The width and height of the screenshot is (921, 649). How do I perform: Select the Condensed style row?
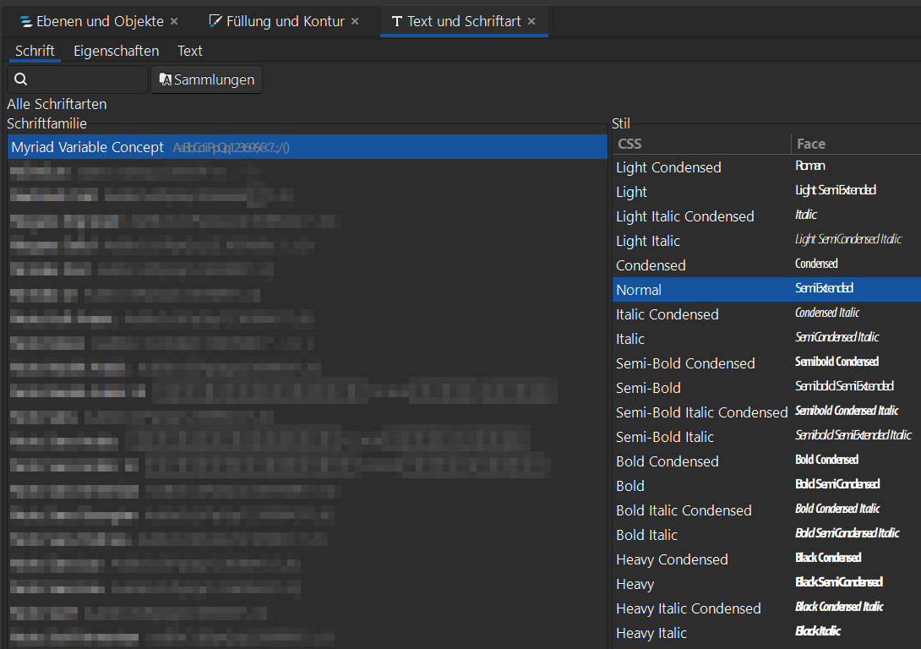tap(766, 265)
